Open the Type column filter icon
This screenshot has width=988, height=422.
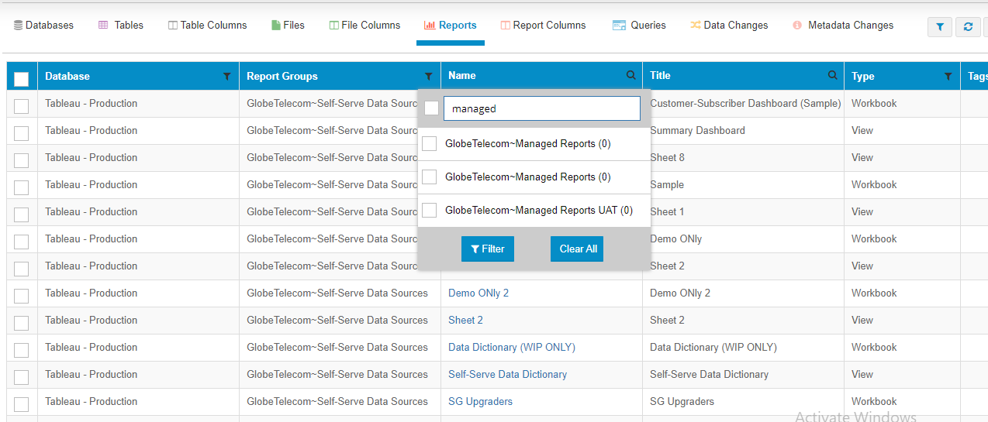coord(948,77)
